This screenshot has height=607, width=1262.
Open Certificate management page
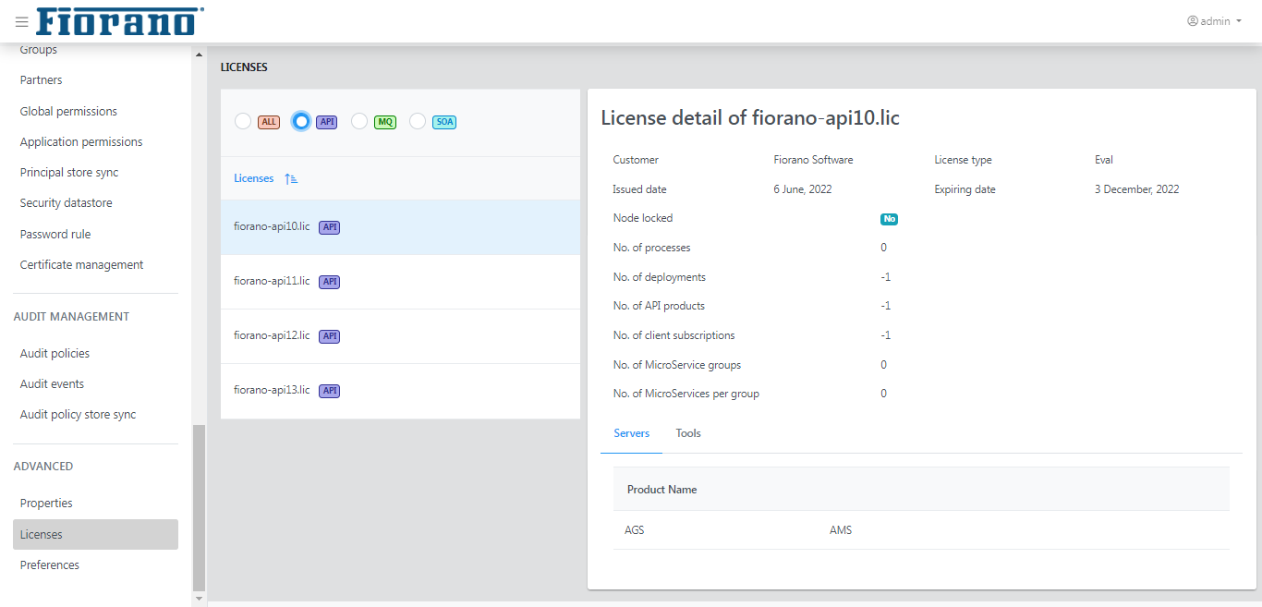click(x=81, y=265)
